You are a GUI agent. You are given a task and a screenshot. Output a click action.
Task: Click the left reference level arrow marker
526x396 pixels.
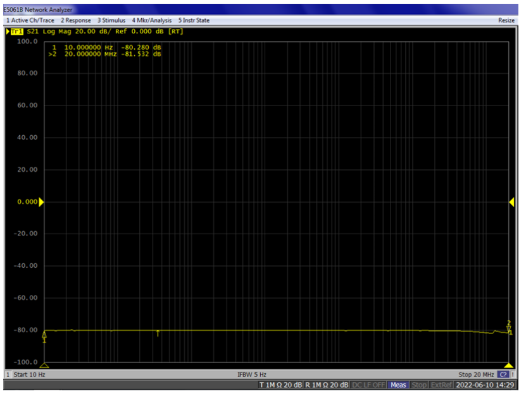tap(42, 202)
